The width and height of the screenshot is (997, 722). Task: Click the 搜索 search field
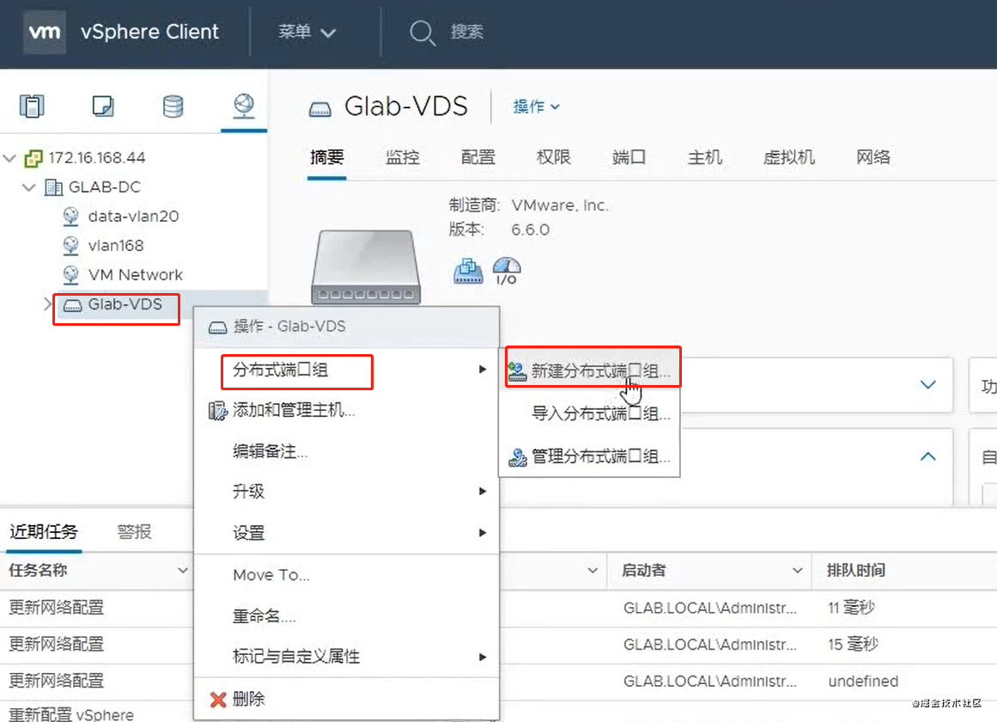point(466,32)
